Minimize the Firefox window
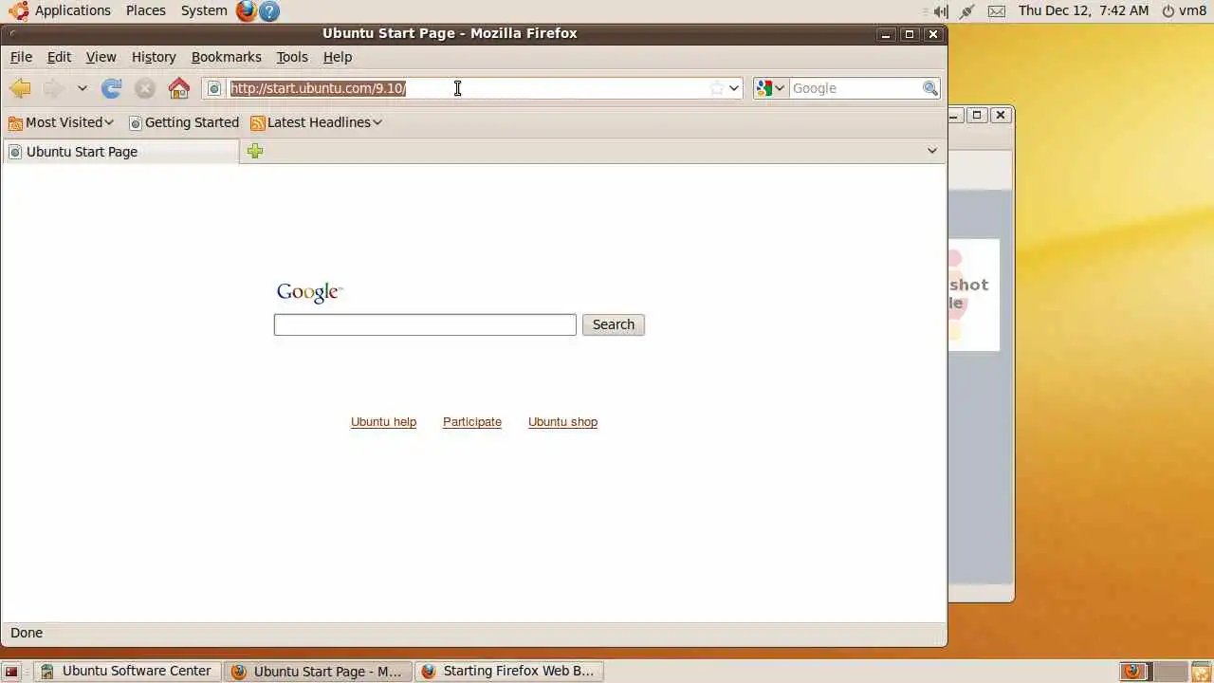The height and width of the screenshot is (683, 1214). (x=886, y=34)
